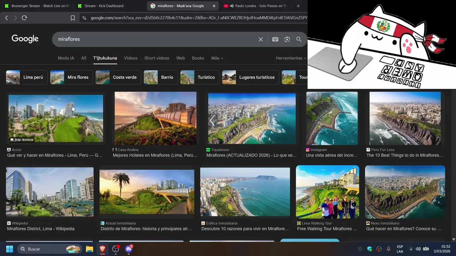This screenshot has width=456, height=256.
Task: Open the Lima Walking Tour group photo thumbnail
Action: (x=327, y=192)
